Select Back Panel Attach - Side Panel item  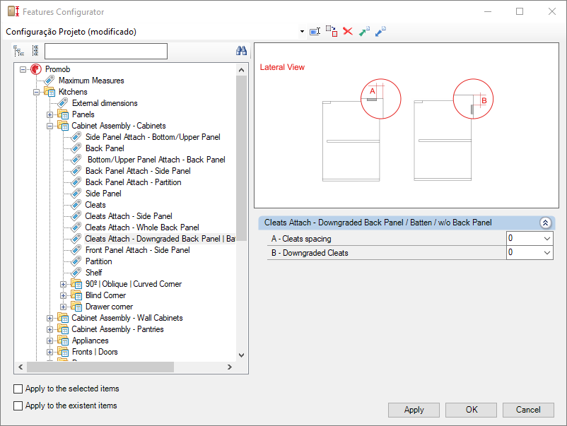tap(138, 170)
